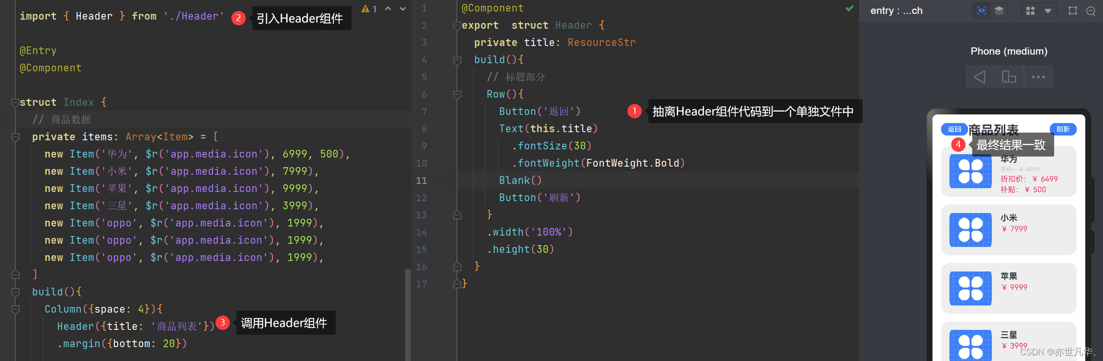Open the multi-device profile grid icon
The height and width of the screenshot is (361, 1103).
point(1030,11)
